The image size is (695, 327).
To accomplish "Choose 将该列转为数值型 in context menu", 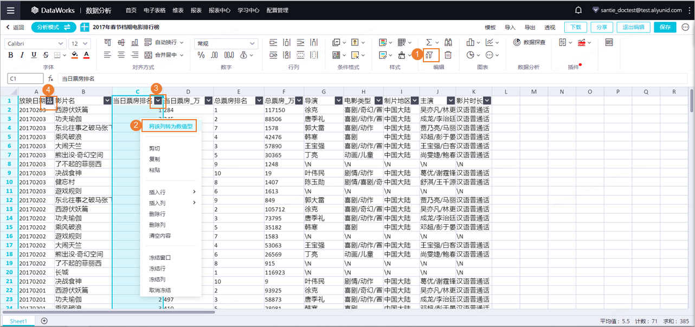I will pyautogui.click(x=171, y=126).
